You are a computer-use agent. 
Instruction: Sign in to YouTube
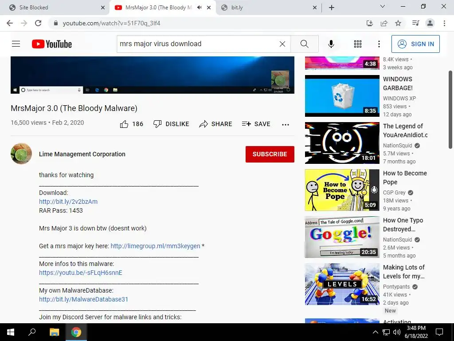(x=415, y=44)
